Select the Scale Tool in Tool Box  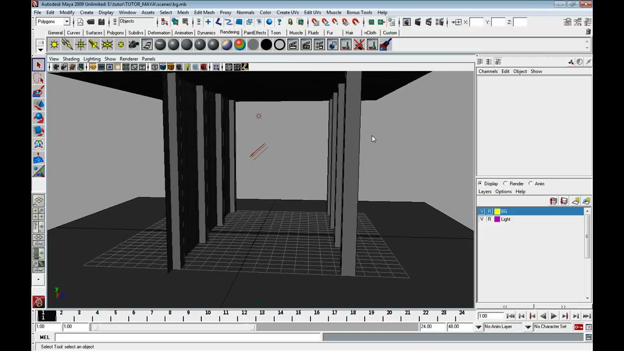pos(39,131)
